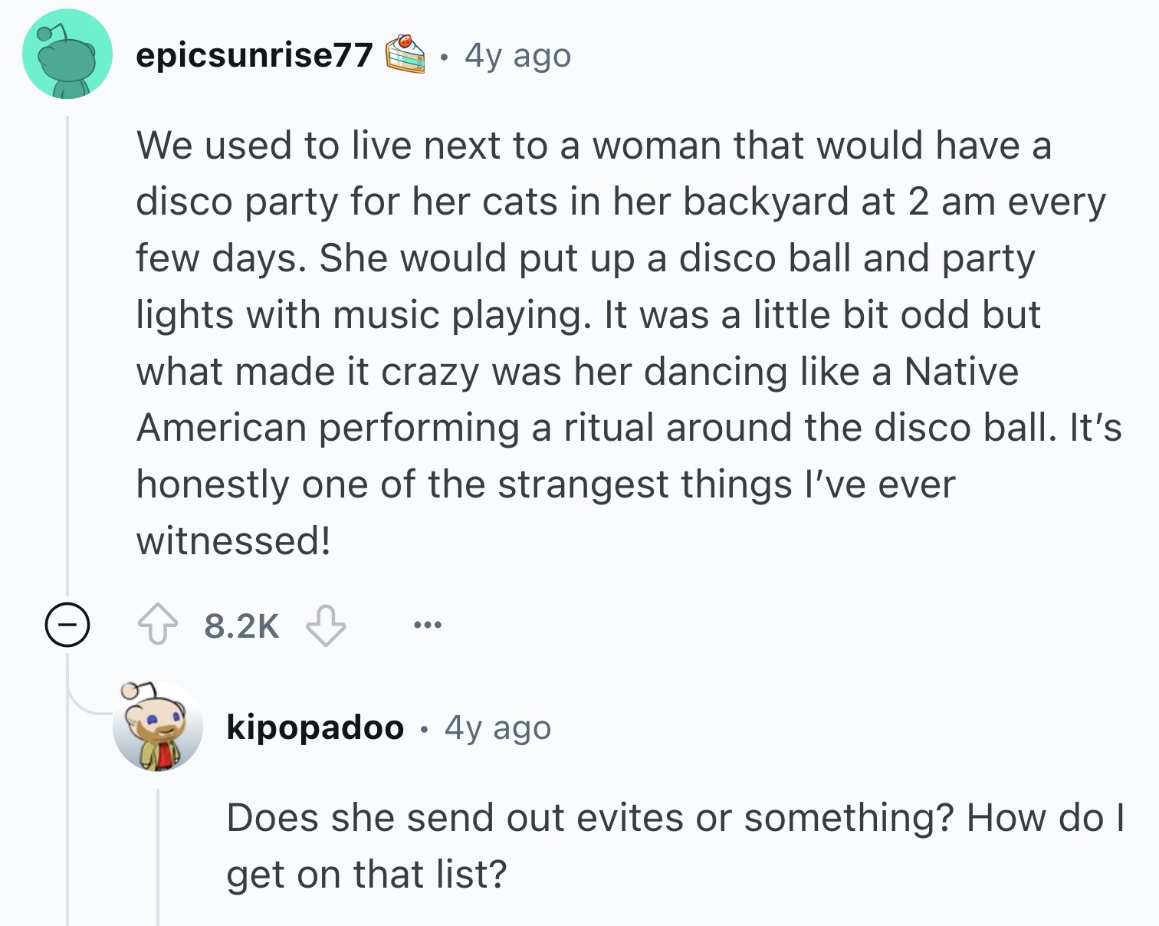Upvote epicsunrise77's comment
The width and height of the screenshot is (1159, 926).
click(157, 625)
